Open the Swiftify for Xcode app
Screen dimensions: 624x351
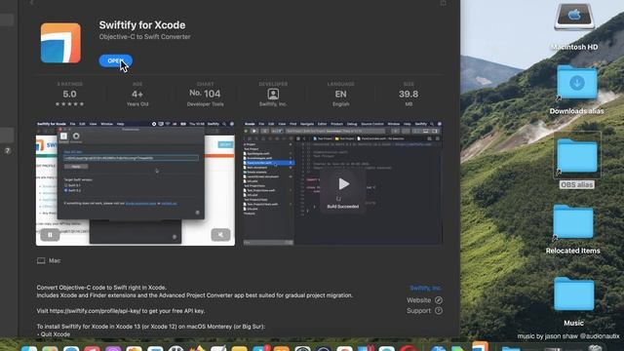pos(115,60)
